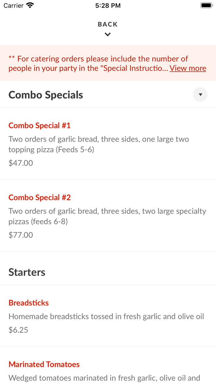The width and height of the screenshot is (216, 384).
Task: Tap the battery icon in the status bar
Action: pyautogui.click(x=206, y=5)
